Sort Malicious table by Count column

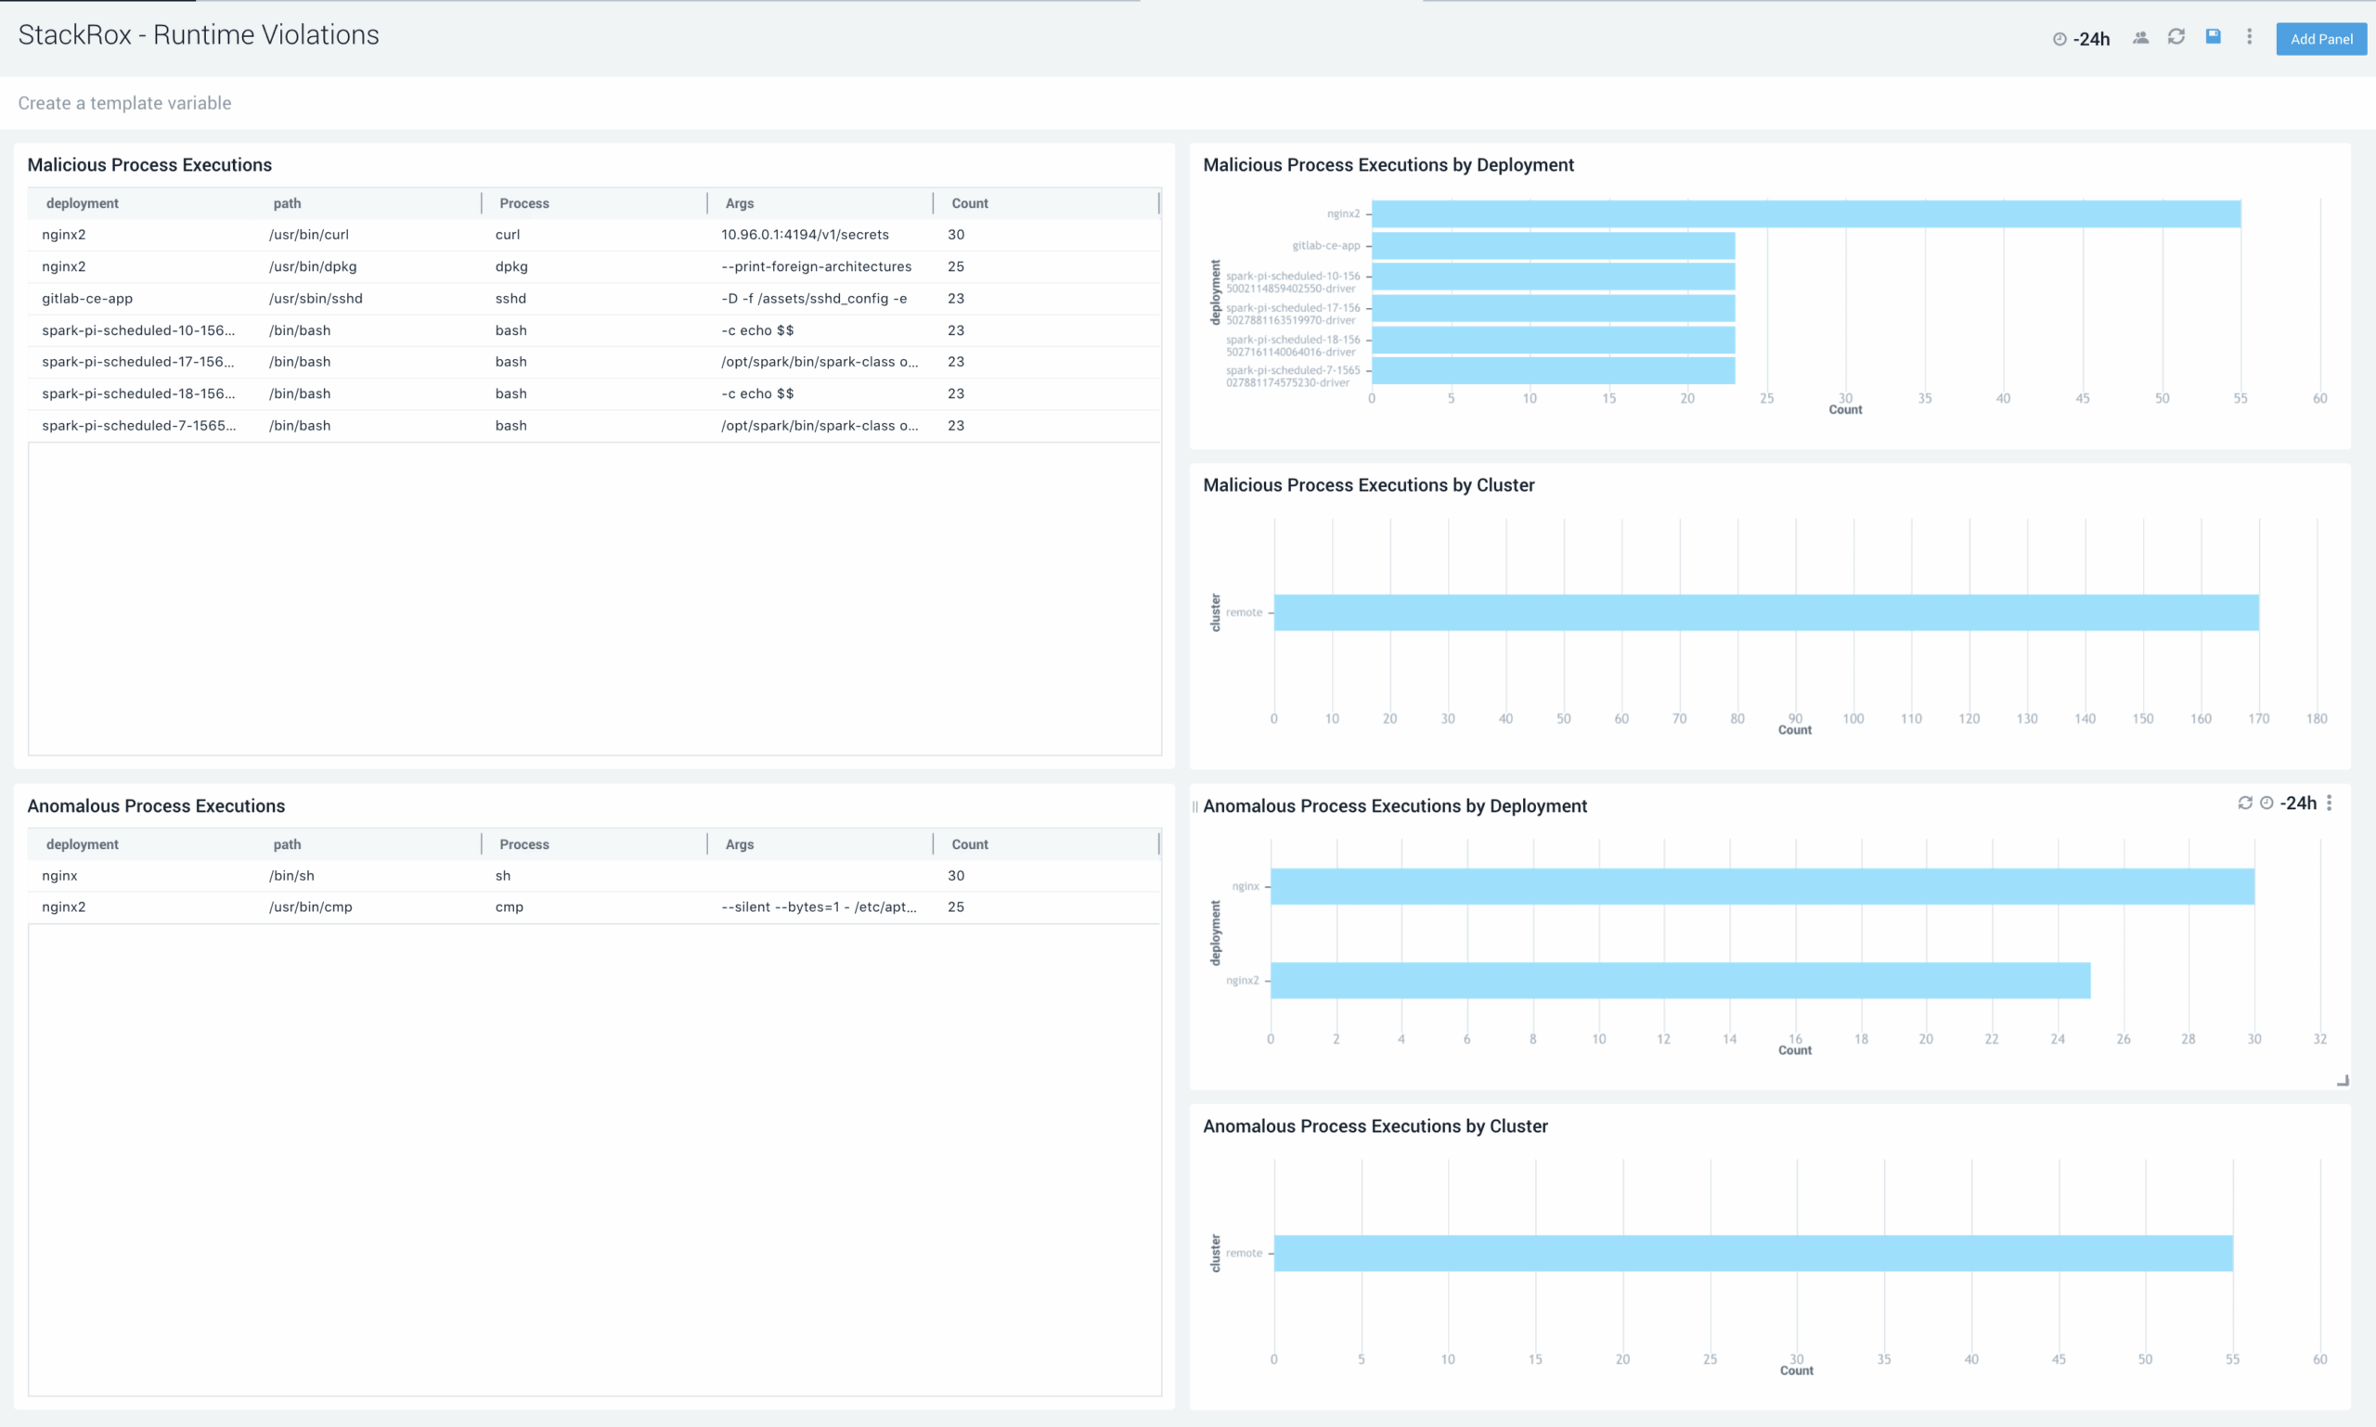pyautogui.click(x=970, y=203)
